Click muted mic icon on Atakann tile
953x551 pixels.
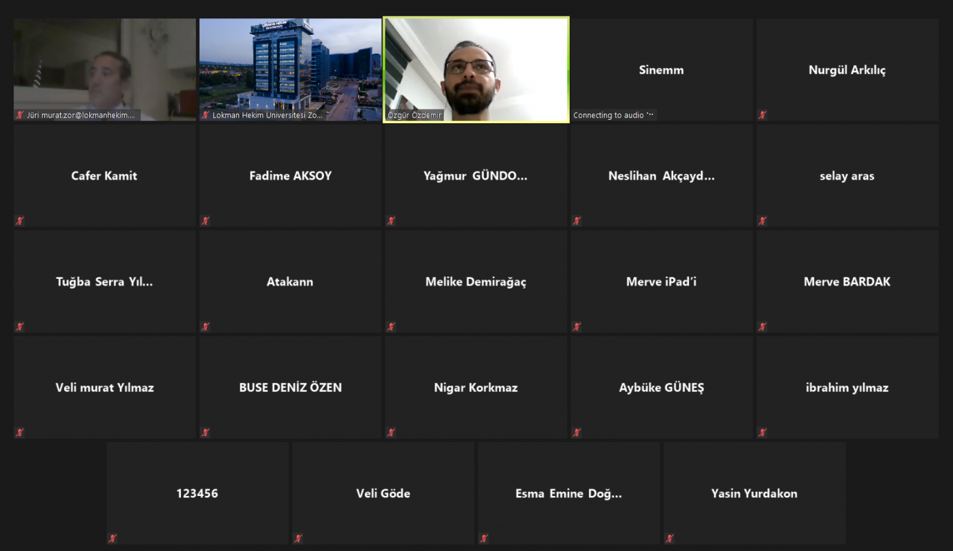[x=206, y=327]
